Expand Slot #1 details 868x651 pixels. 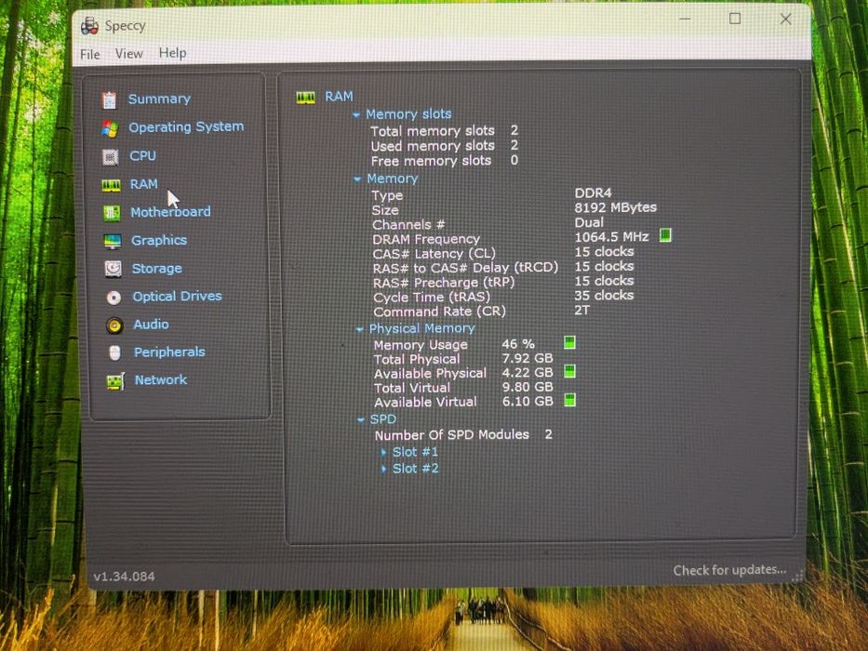(x=383, y=453)
